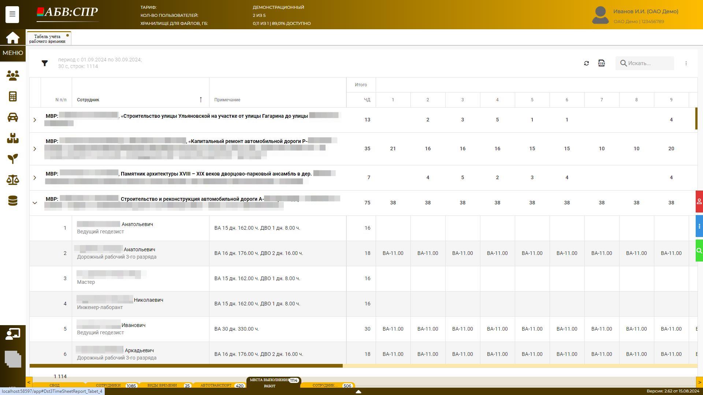Click ЧД total 75 in expanded group
This screenshot has height=395, width=703.
(x=367, y=203)
